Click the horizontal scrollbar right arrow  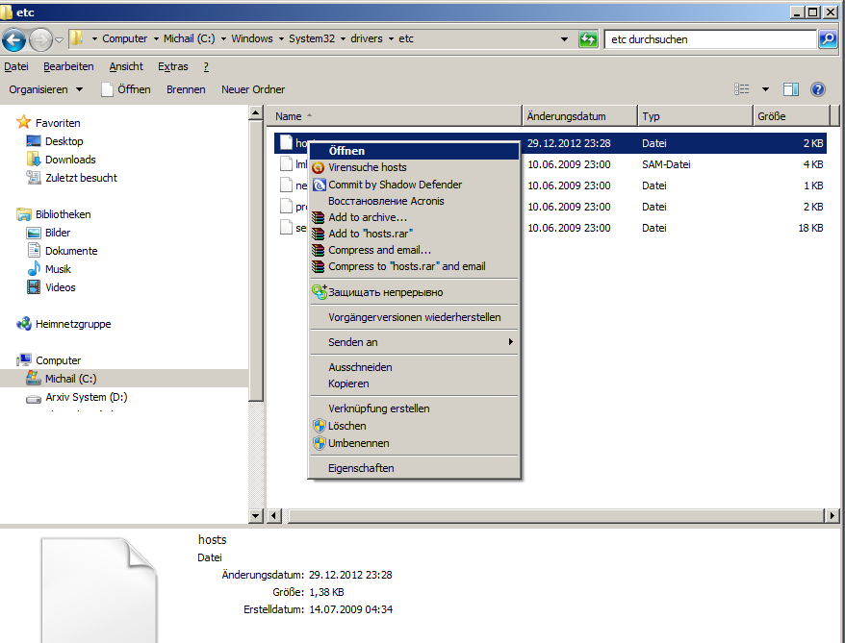(x=832, y=515)
